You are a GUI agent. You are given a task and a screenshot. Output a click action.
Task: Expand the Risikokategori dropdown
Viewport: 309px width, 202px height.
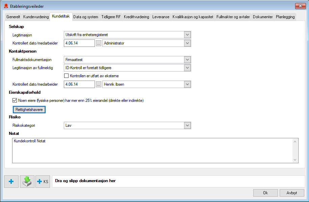tap(187, 125)
